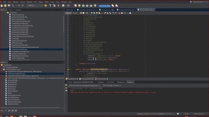Toggle the rightmost Navigator filter button
Viewport: 209px width, 117px height.
click(x=16, y=110)
